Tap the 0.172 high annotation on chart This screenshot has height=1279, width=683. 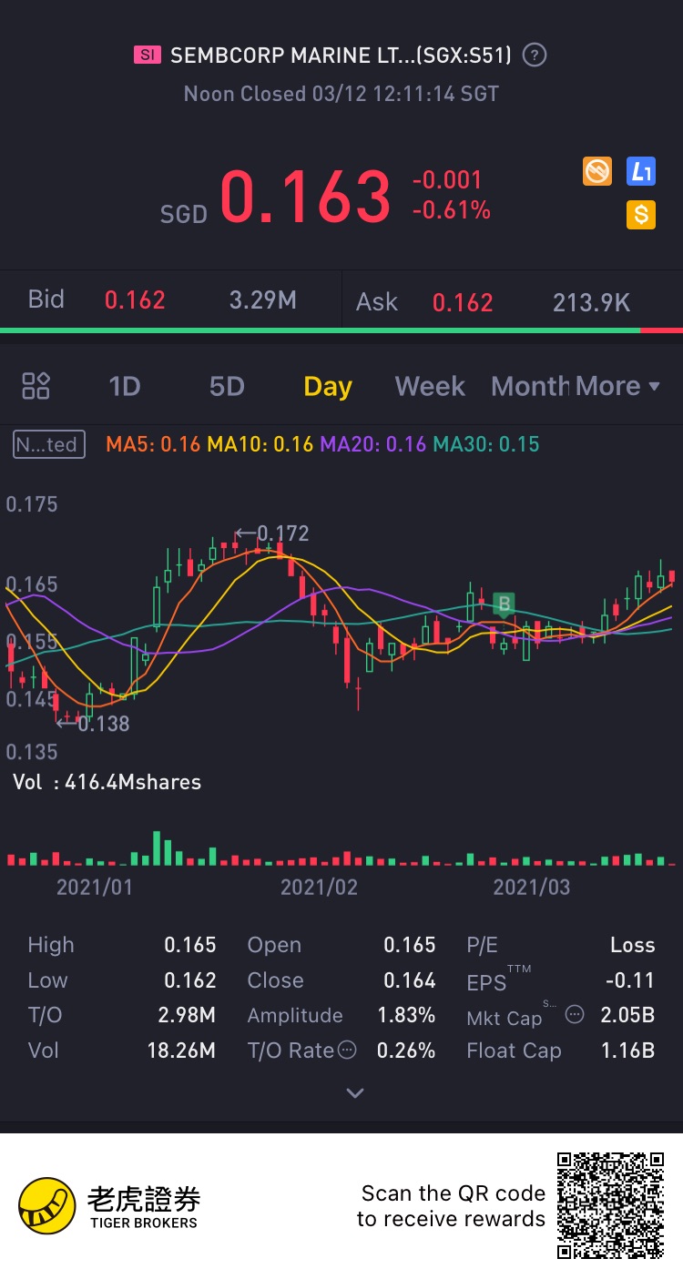[272, 533]
